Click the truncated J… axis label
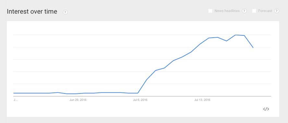Viewport: 288px width, 123px height. click(16, 100)
